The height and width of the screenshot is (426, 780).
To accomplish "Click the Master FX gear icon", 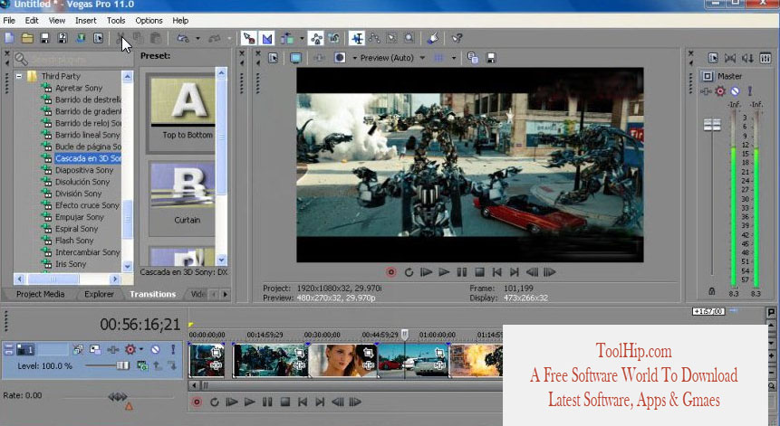I will pyautogui.click(x=720, y=91).
